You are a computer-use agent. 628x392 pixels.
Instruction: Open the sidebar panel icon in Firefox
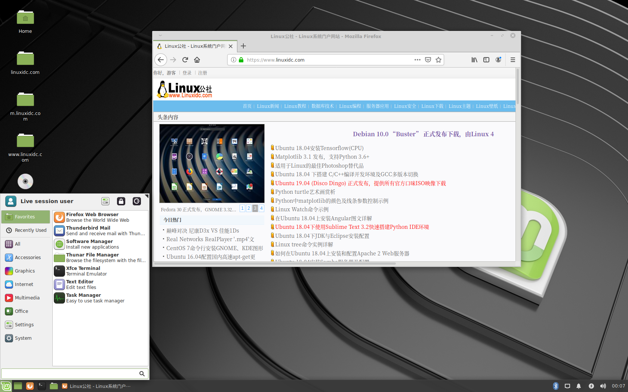486,60
